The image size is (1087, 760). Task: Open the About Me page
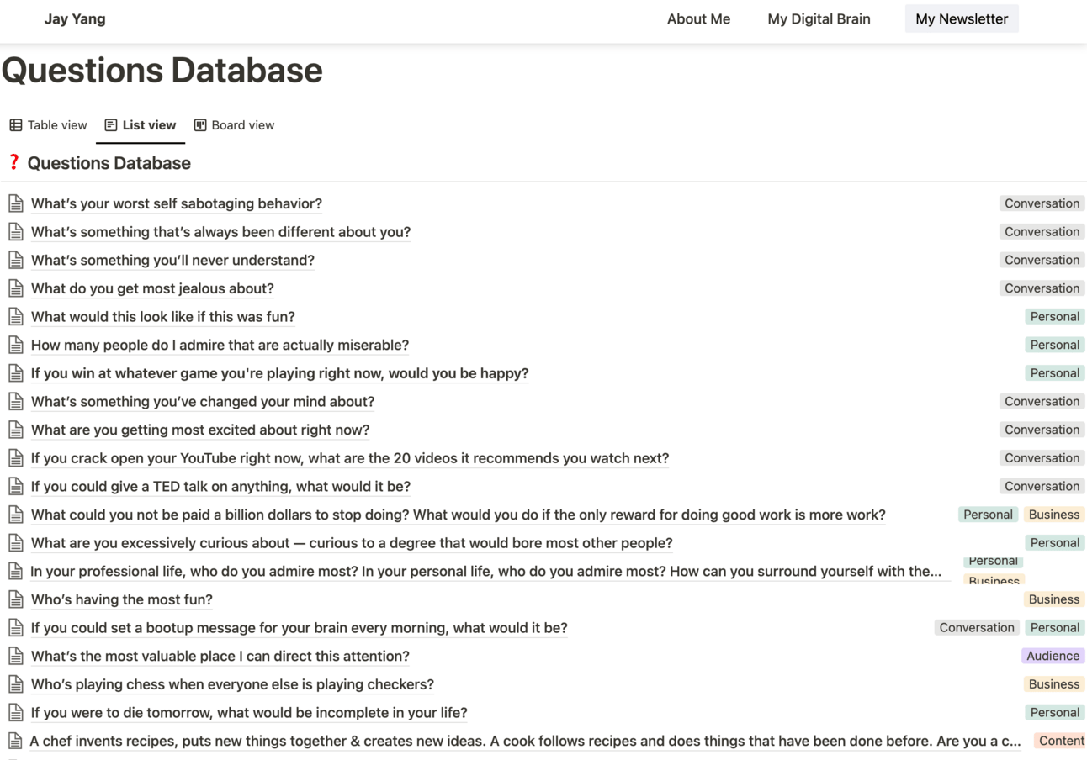pyautogui.click(x=698, y=18)
